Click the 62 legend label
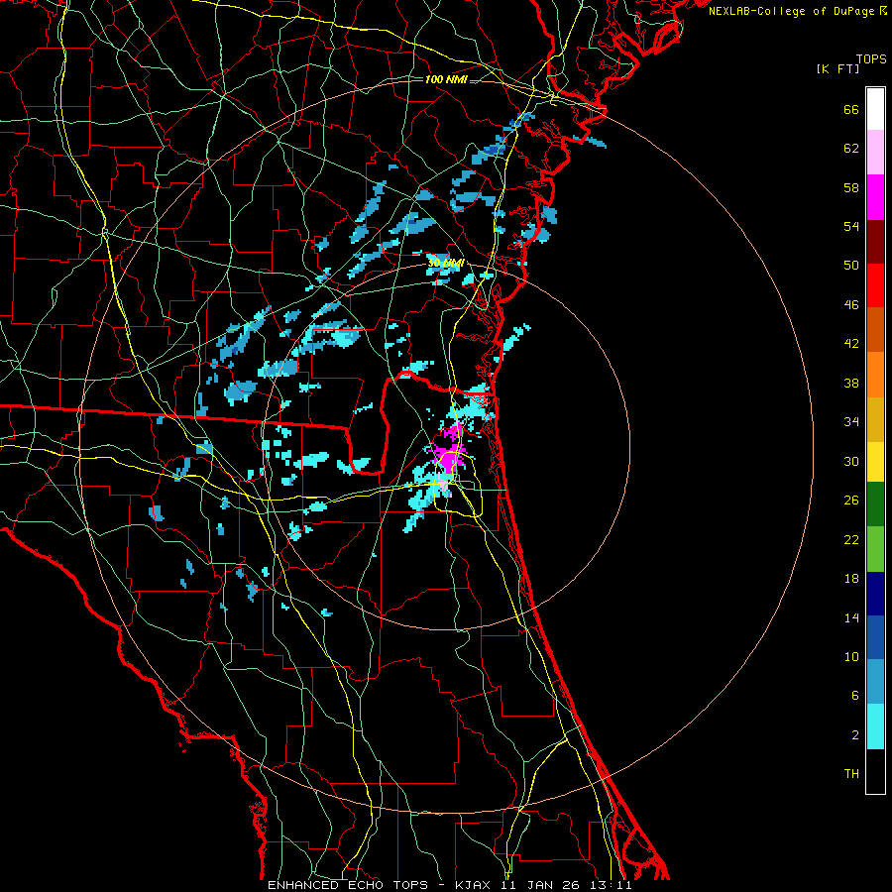Viewport: 892px width, 892px height. pos(851,149)
